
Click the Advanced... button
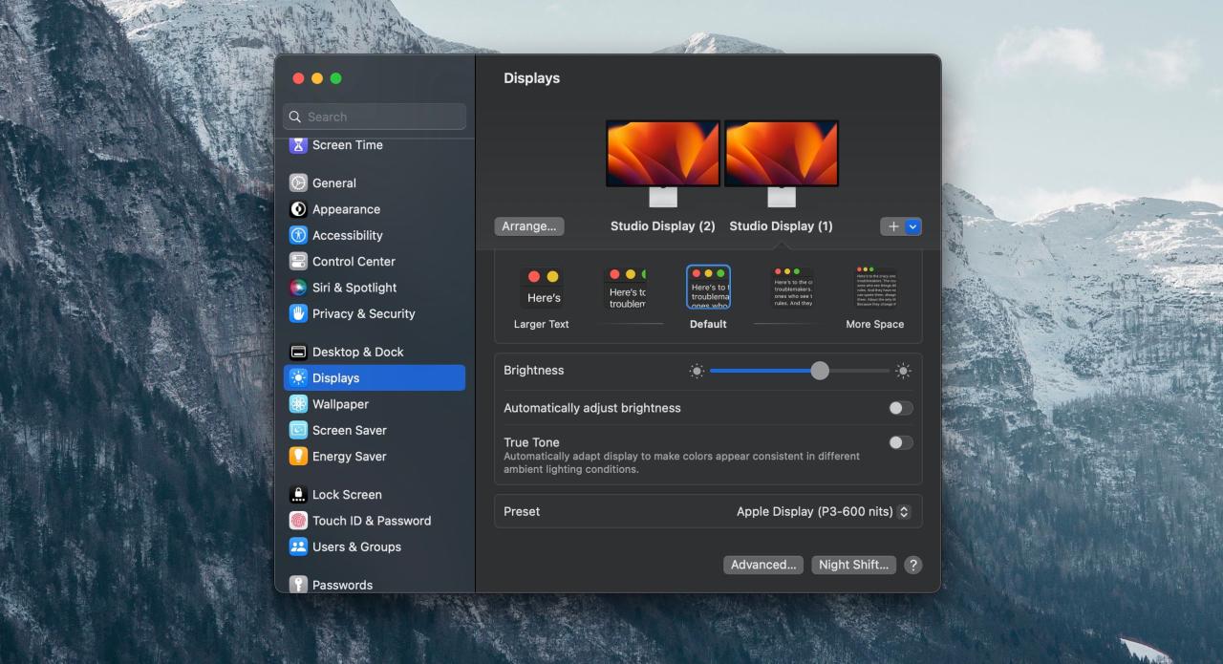763,565
